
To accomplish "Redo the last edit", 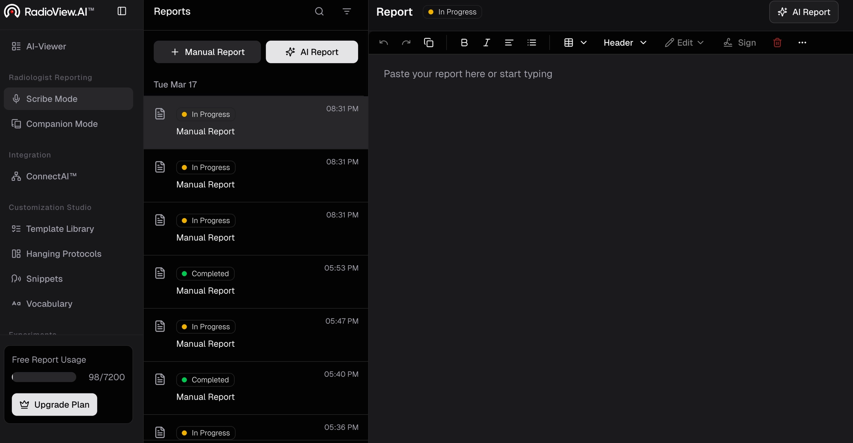I will (406, 42).
